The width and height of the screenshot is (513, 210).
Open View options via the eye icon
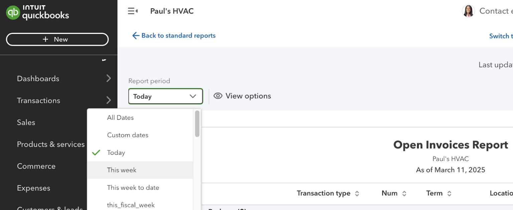pos(218,96)
